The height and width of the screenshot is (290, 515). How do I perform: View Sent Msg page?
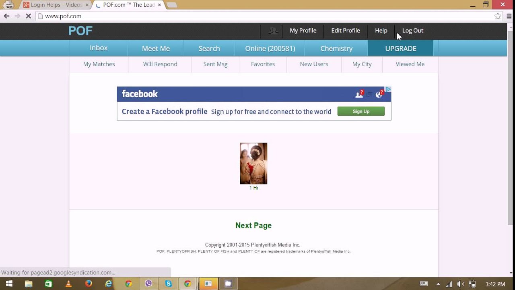coord(215,64)
